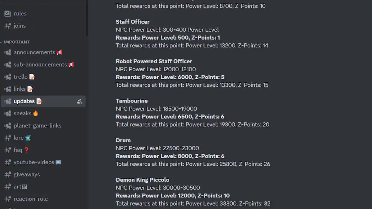The height and width of the screenshot is (209, 372).
Task: Click the megaphone icon beside trello
Action: (7, 77)
